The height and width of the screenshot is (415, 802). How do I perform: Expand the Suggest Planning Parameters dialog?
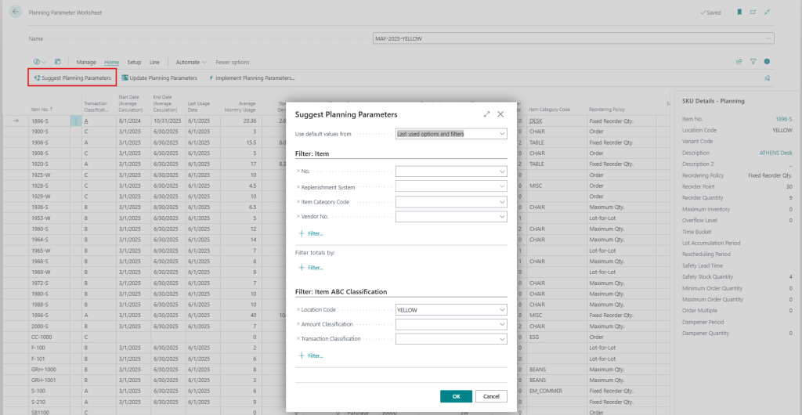coord(486,114)
